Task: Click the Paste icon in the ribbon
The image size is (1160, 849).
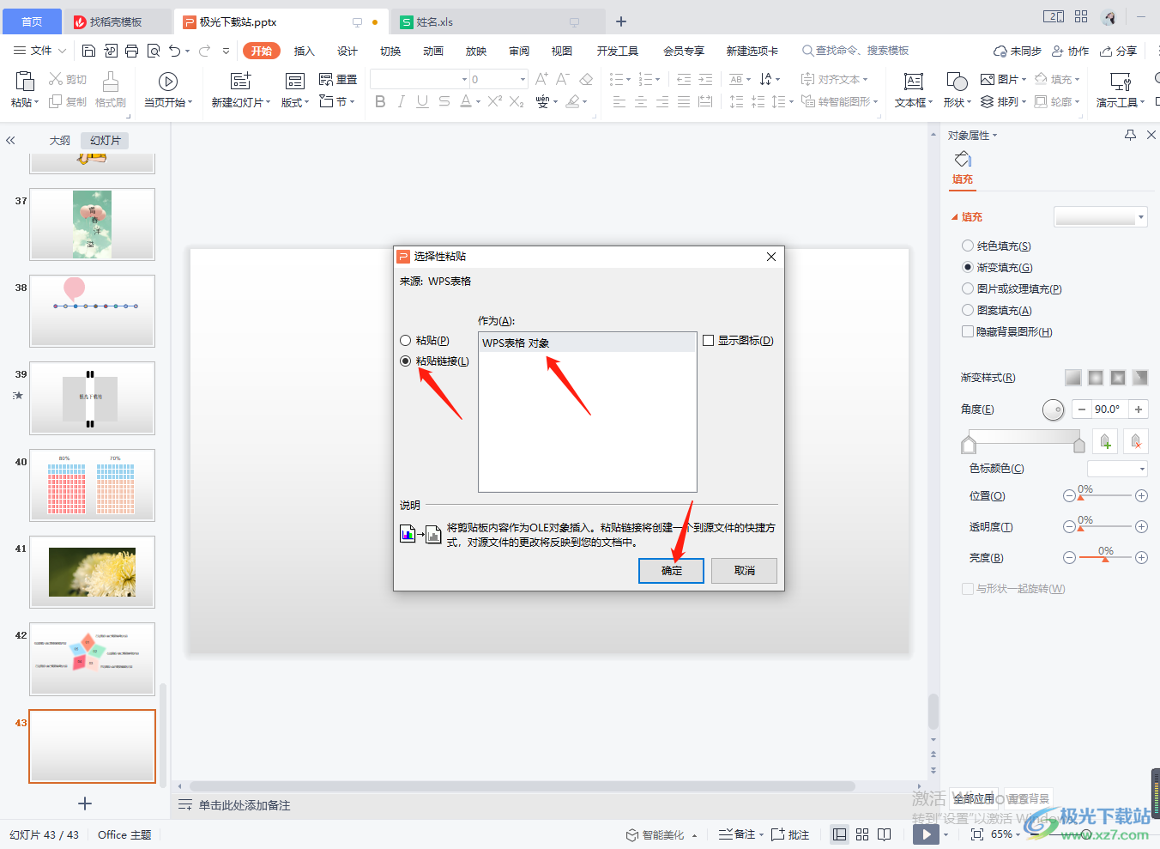Action: pos(25,82)
